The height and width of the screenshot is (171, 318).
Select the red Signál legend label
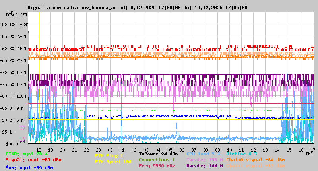point(33,160)
